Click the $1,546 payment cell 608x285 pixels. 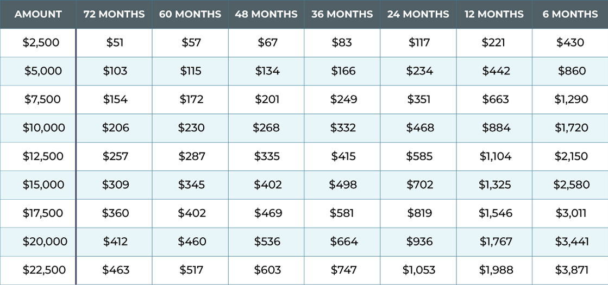[495, 213]
